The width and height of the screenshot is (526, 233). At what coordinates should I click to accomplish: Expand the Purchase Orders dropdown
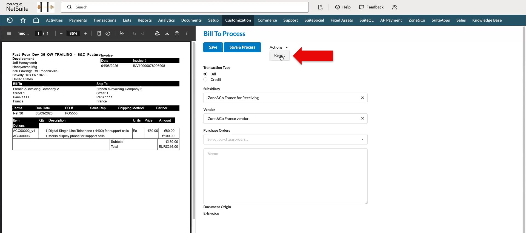click(363, 139)
